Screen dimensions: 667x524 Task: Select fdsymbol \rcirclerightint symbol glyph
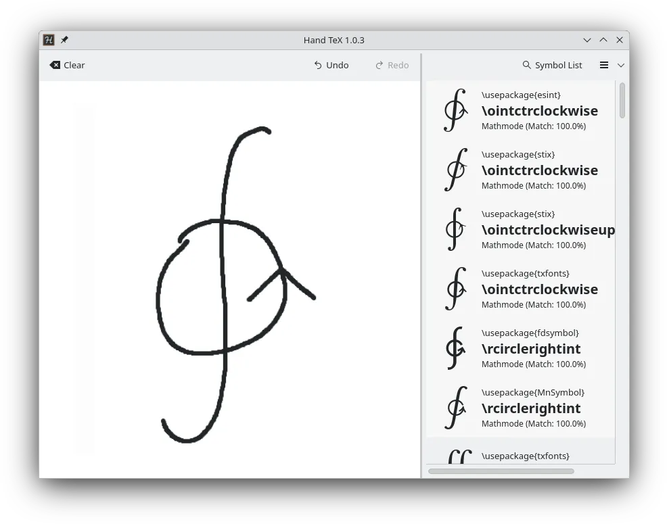click(455, 348)
